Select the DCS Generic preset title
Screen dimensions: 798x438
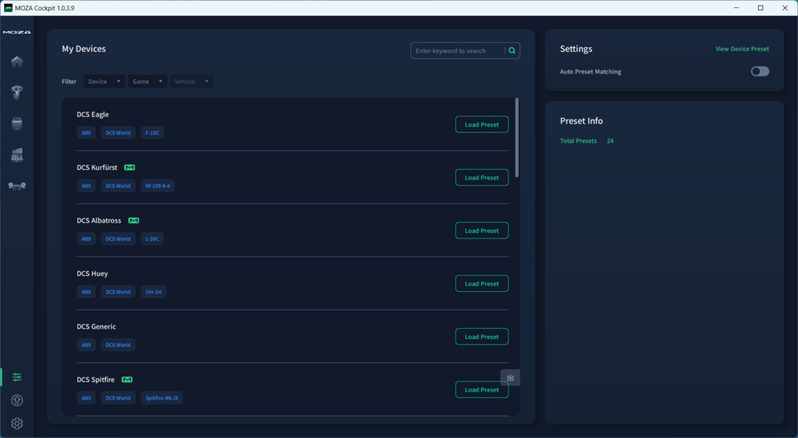pyautogui.click(x=97, y=326)
